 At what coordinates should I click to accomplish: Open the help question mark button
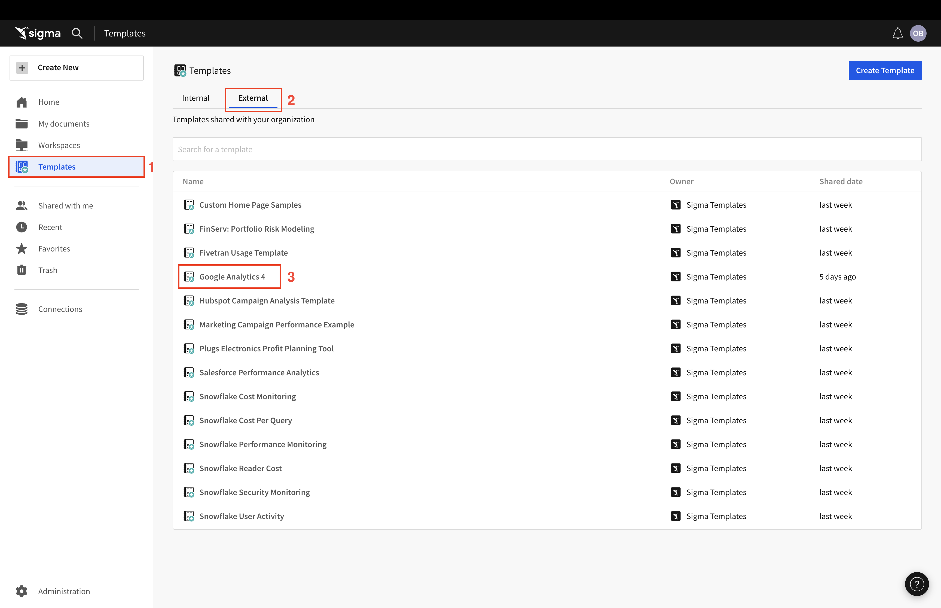click(916, 584)
